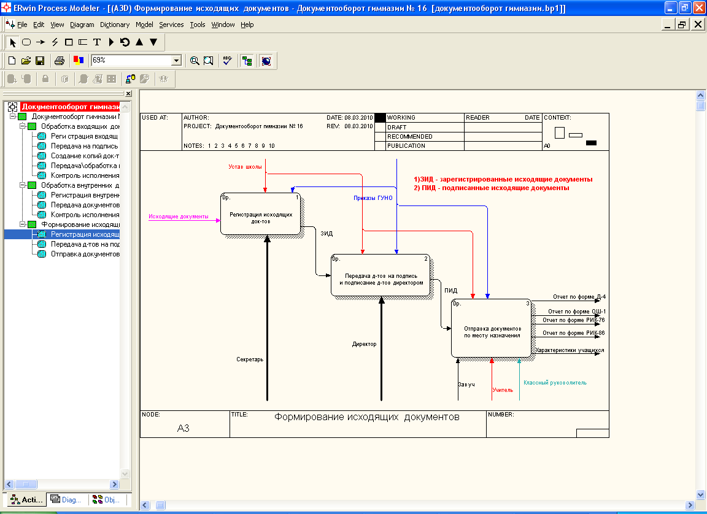Collapse the Формирование исходящих tree node

pyautogui.click(x=22, y=224)
